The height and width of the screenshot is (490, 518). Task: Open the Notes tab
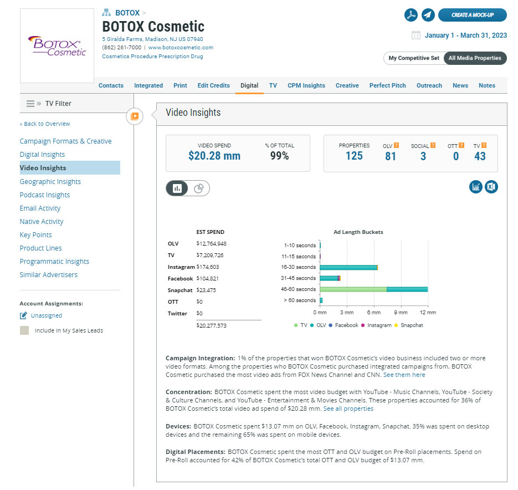pos(487,85)
